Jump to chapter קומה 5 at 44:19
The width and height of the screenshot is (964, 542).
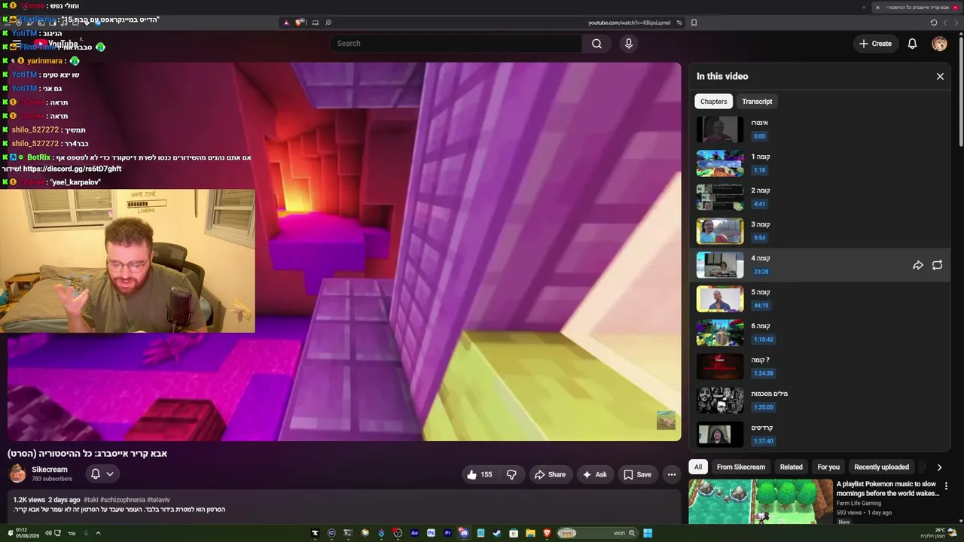[x=821, y=299]
